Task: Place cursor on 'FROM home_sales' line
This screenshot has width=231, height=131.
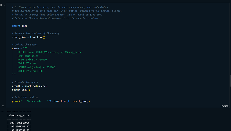Action: pos(28,56)
